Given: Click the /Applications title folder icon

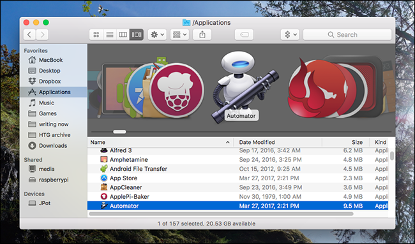Looking at the screenshot, I should coord(186,23).
